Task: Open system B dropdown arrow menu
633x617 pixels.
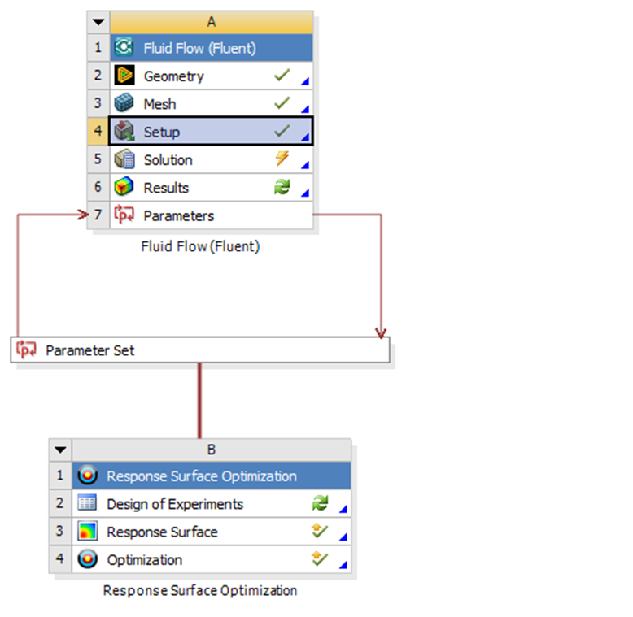Action: [60, 450]
